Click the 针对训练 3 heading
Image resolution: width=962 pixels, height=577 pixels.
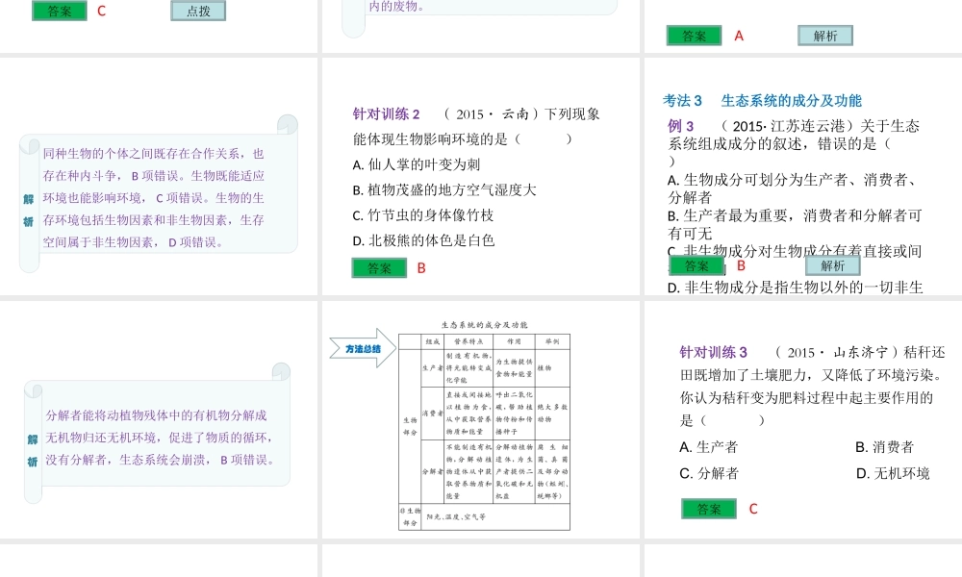click(x=714, y=353)
